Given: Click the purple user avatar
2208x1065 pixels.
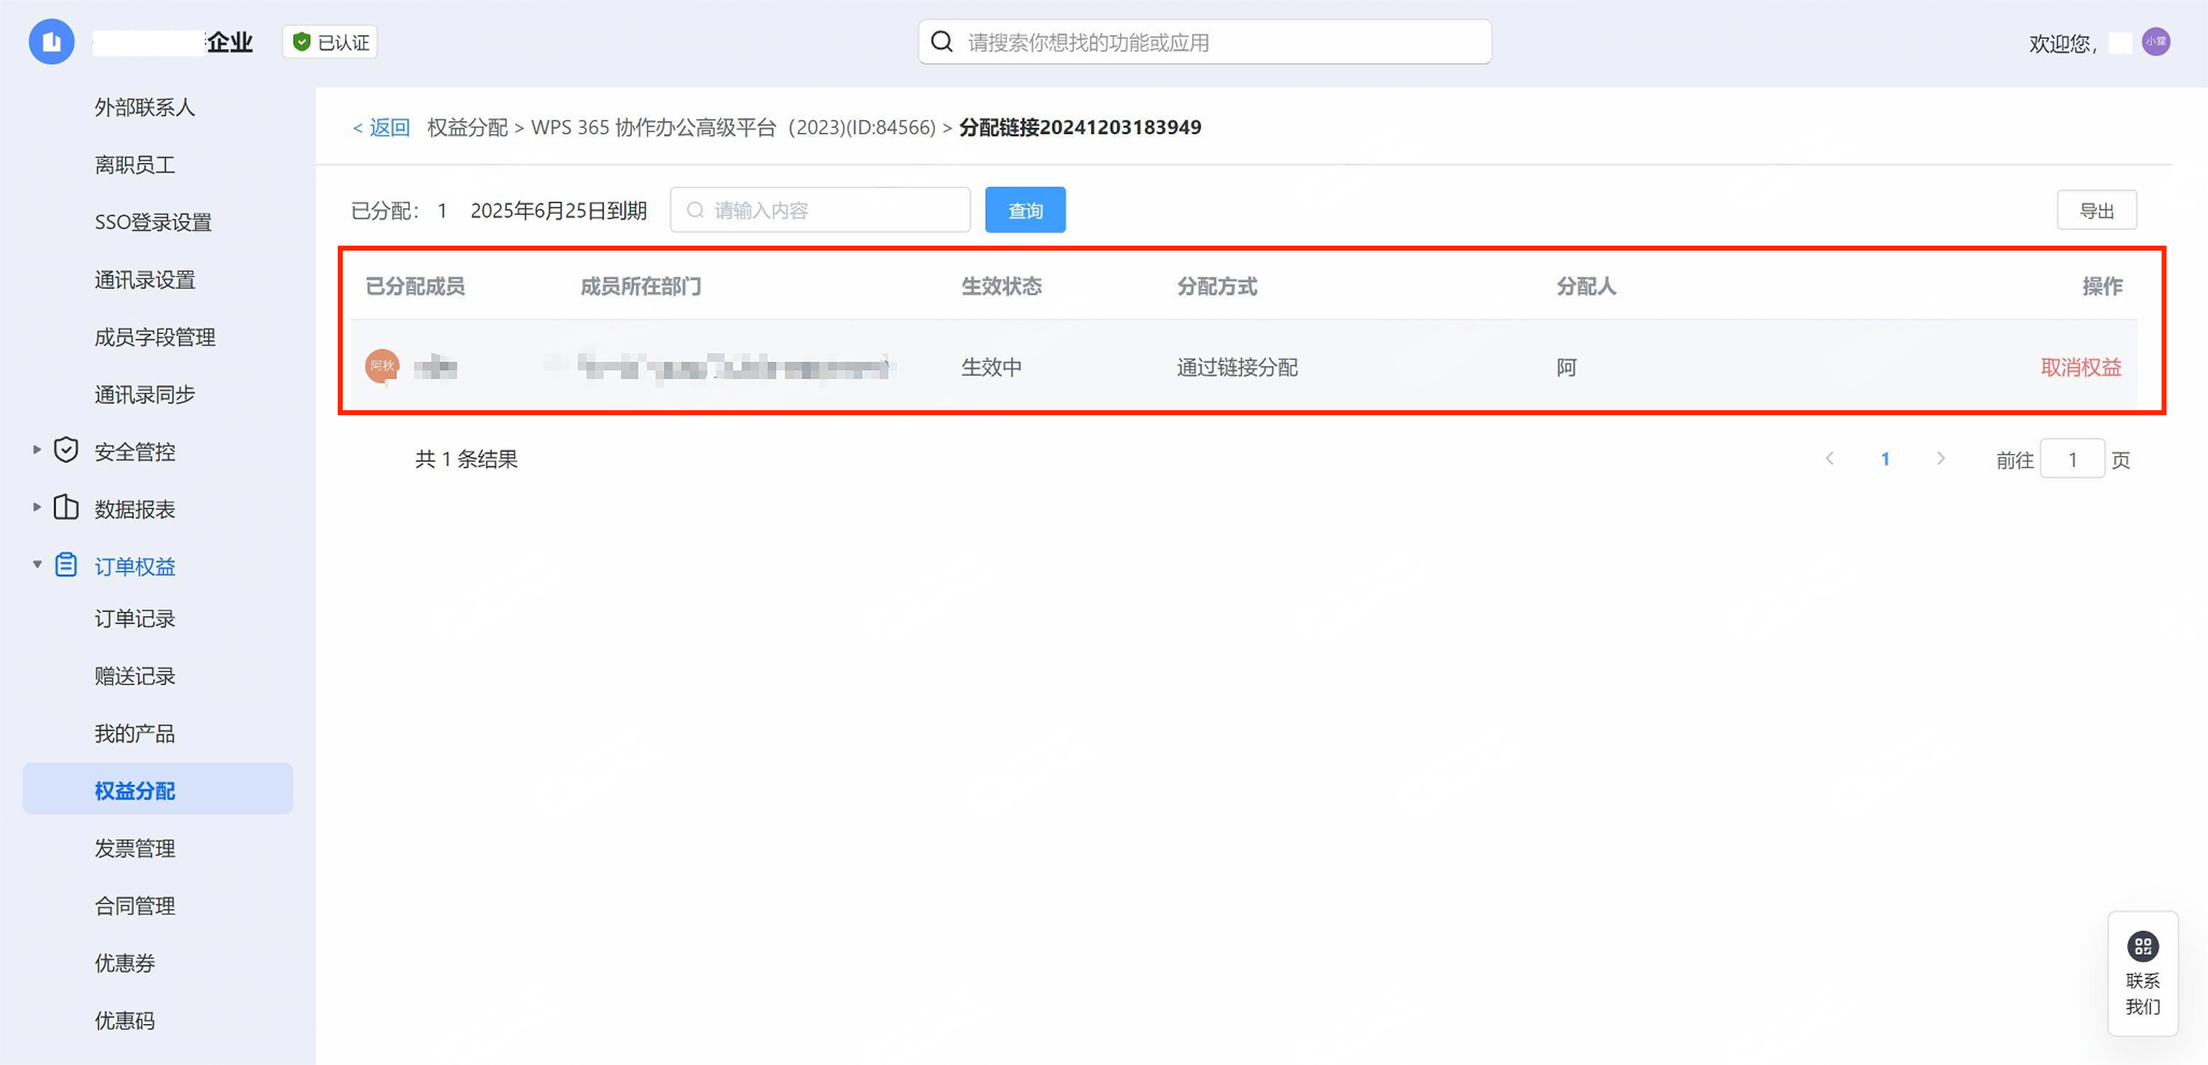Looking at the screenshot, I should pyautogui.click(x=2155, y=42).
